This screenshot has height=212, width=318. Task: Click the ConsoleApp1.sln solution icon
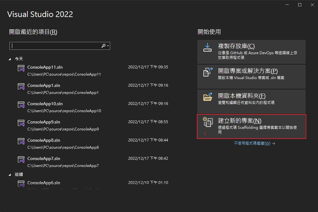tap(21, 87)
